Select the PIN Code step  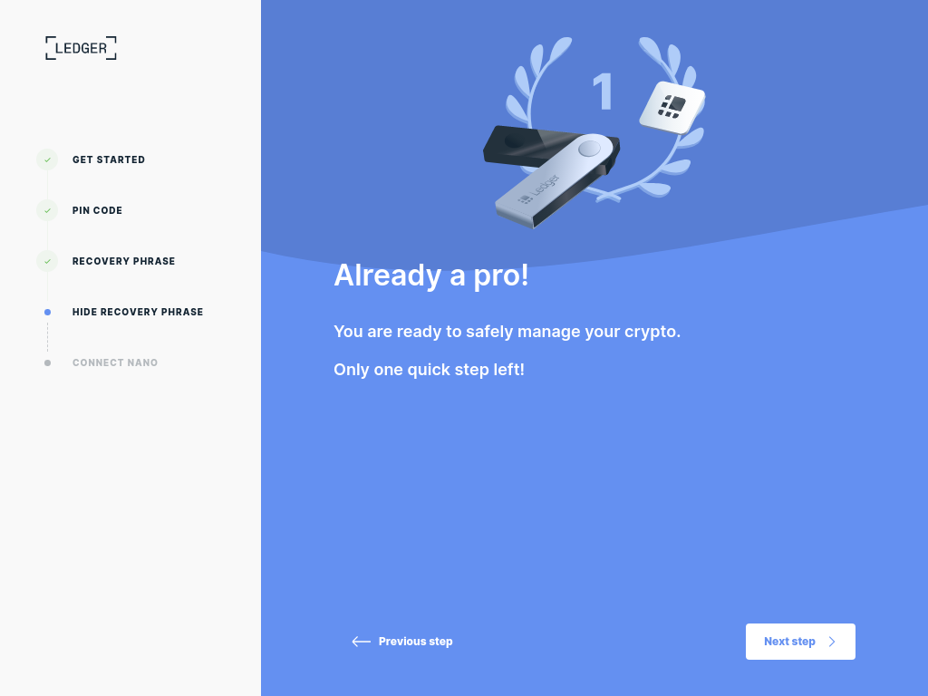click(x=97, y=210)
